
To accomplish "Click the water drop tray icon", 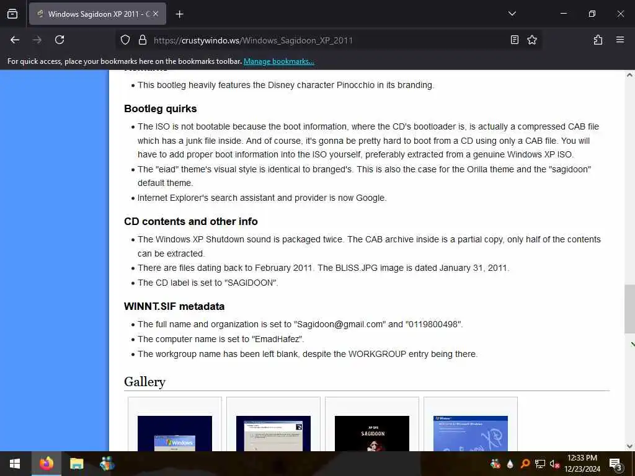I will 510,464.
